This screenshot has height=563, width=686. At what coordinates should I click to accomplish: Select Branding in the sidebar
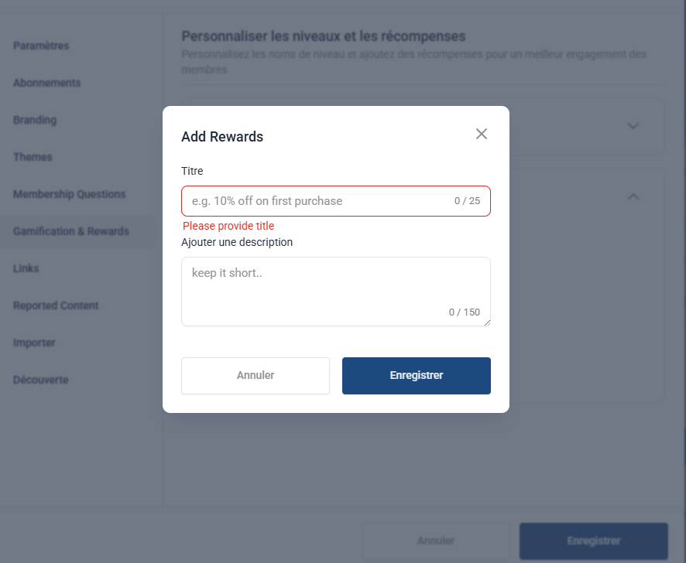pos(35,120)
